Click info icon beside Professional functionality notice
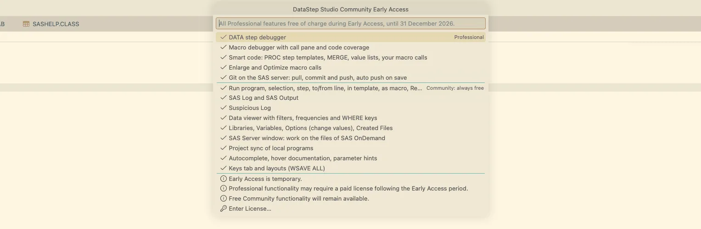The image size is (701, 229). tap(224, 188)
